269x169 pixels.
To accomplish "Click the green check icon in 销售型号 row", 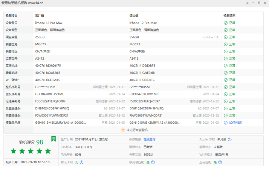I will click(x=226, y=44).
